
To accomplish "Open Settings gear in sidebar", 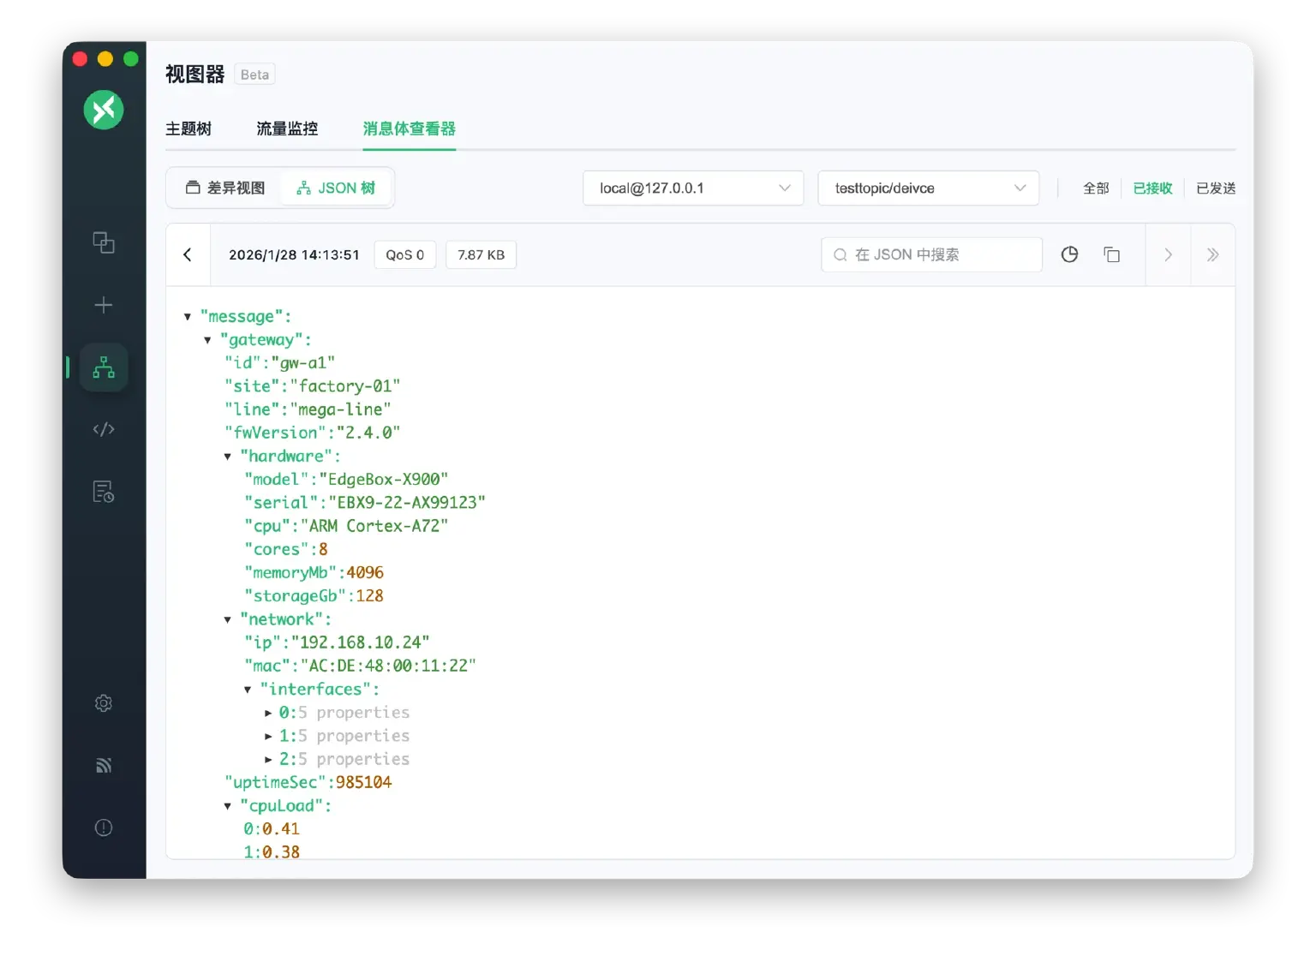I will [x=104, y=703].
